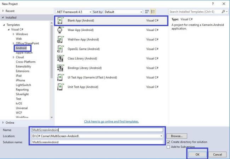
Task: Open link to find templates online
Action: coord(111,121)
